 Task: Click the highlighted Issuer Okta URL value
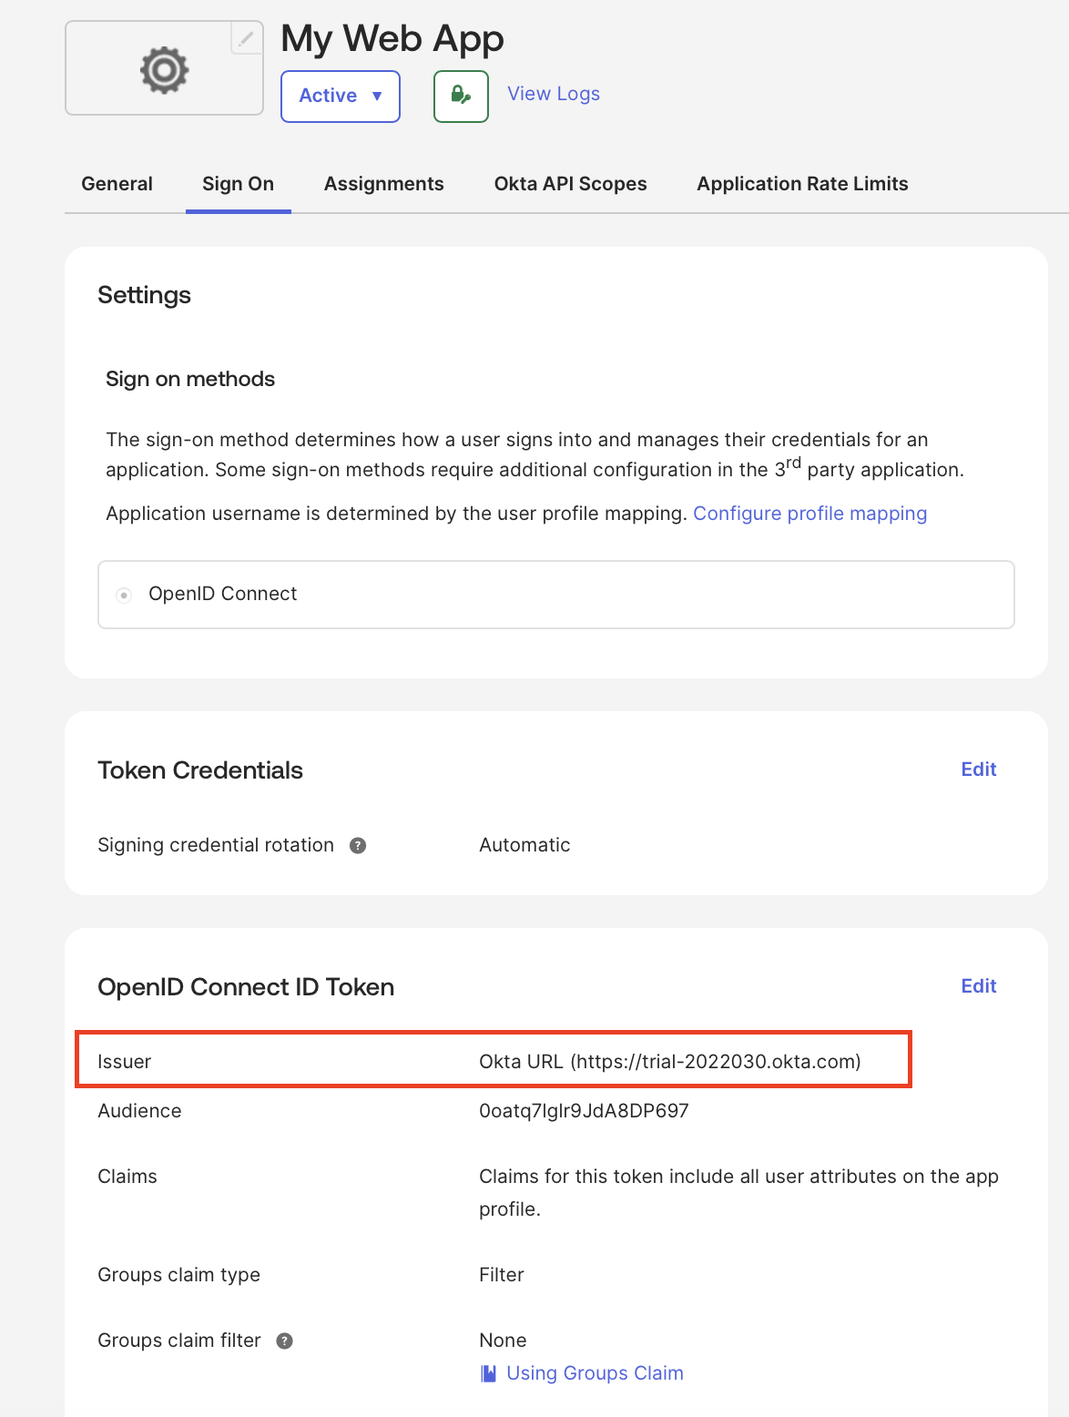pyautogui.click(x=669, y=1061)
